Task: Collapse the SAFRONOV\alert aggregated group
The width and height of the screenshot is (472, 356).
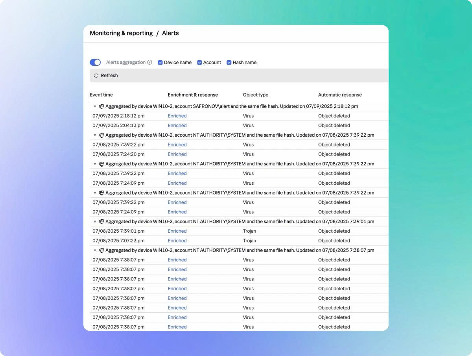Action: [x=95, y=106]
